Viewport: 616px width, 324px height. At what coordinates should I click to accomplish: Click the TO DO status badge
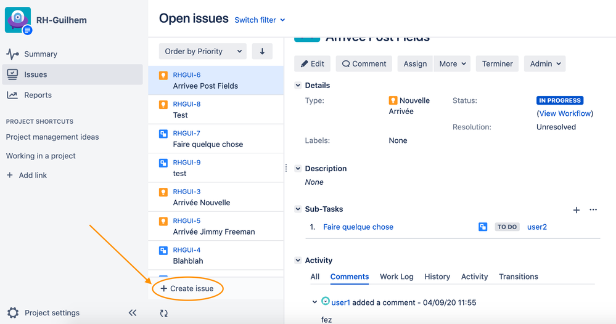point(507,227)
